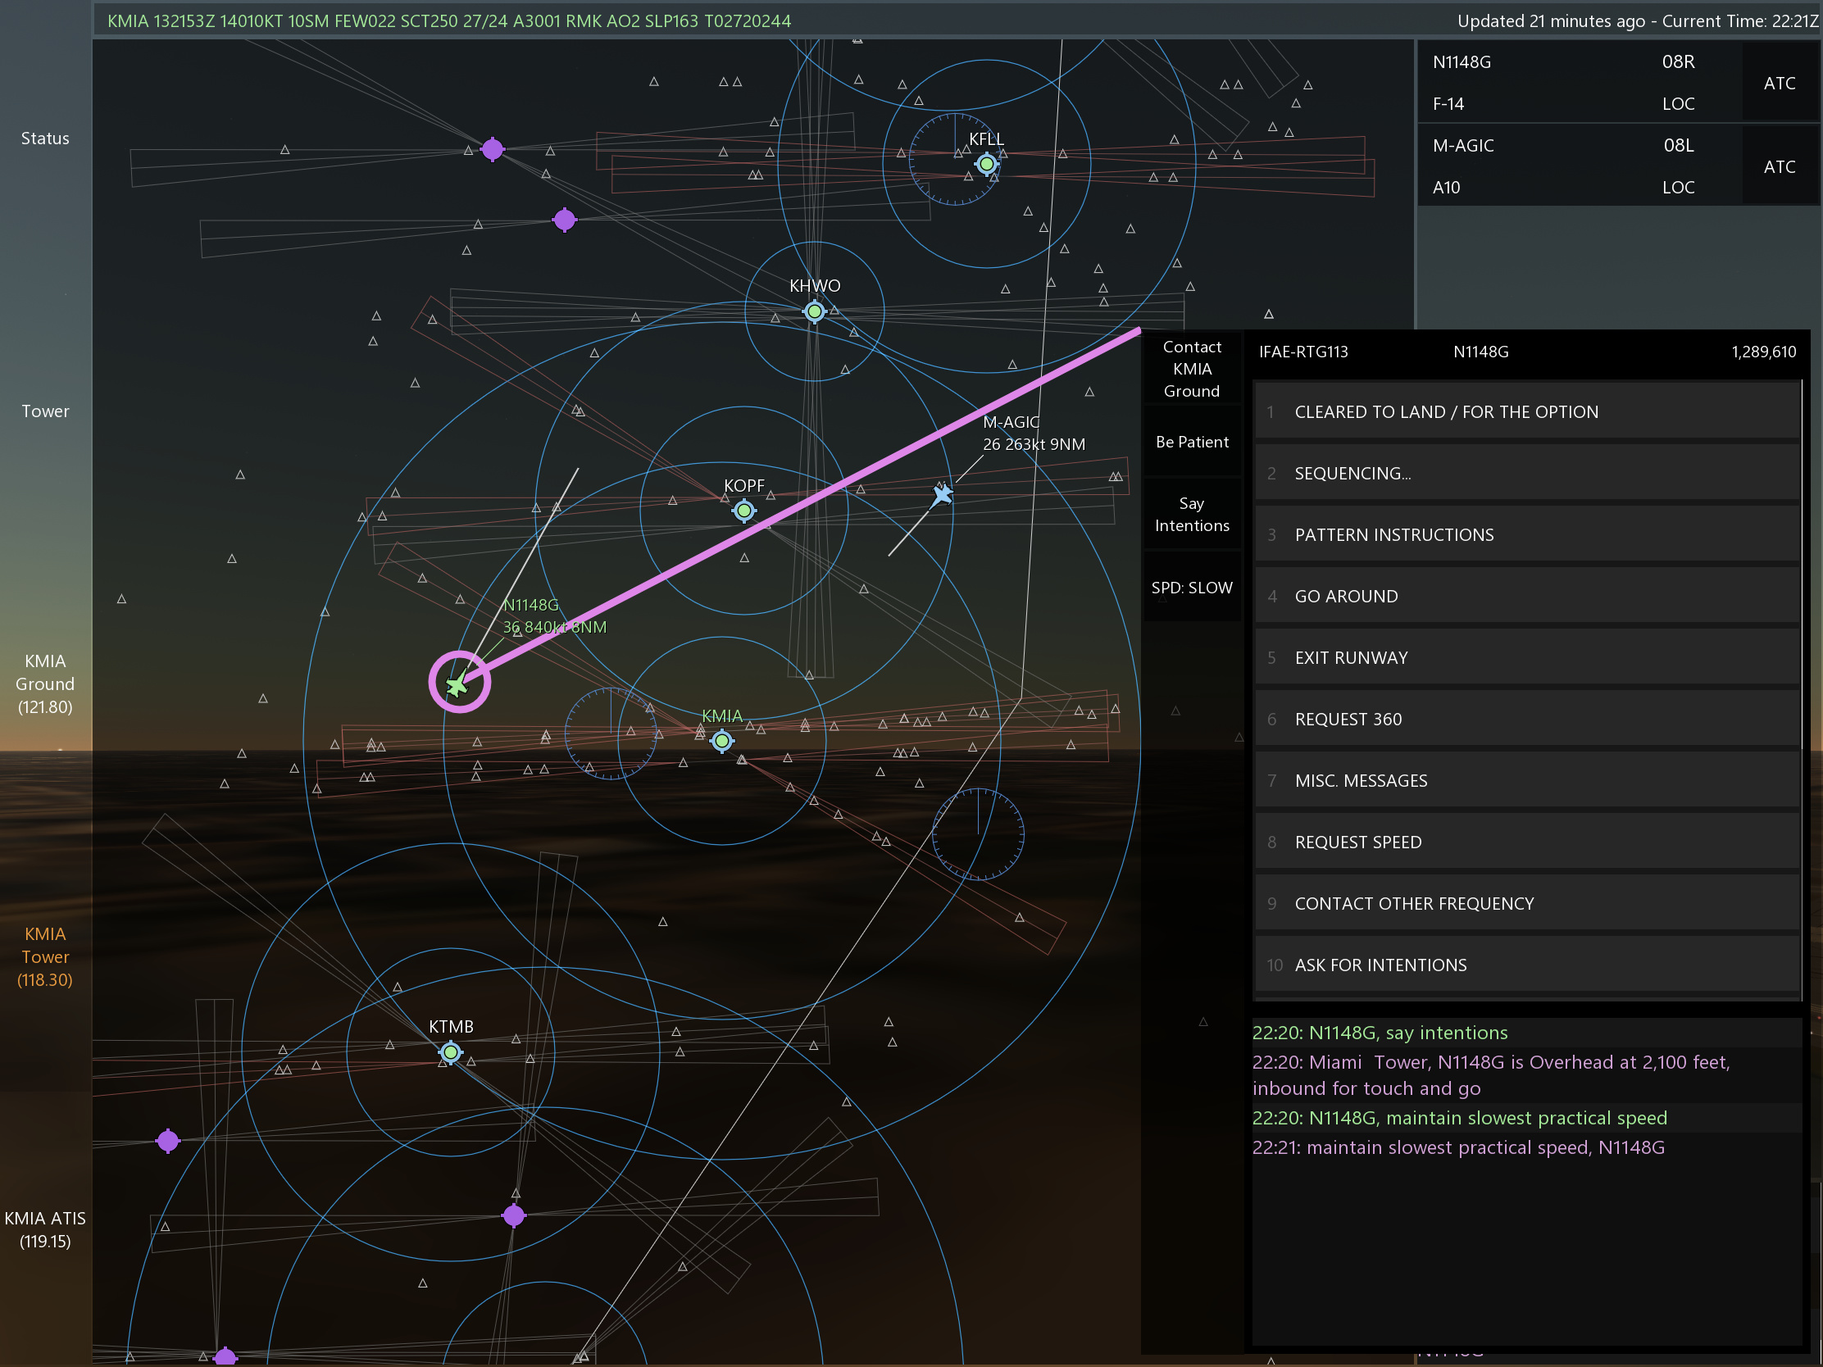
Task: Select the M-AGIC aircraft icon on radar
Action: 942,494
